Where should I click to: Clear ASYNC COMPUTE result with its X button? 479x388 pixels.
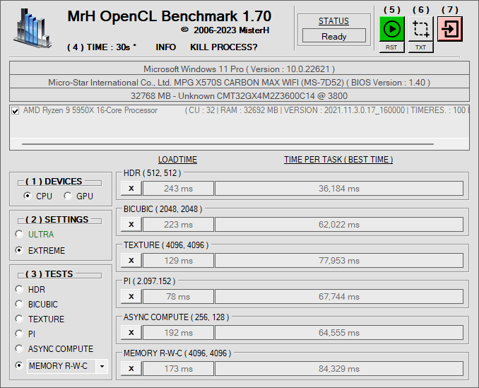[131, 333]
